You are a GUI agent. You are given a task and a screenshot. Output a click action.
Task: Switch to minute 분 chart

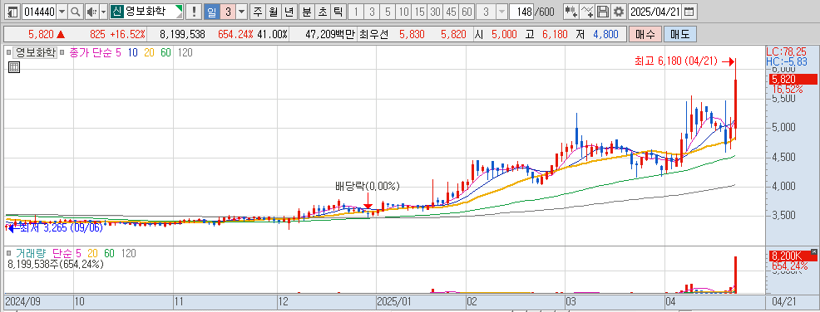pos(306,12)
